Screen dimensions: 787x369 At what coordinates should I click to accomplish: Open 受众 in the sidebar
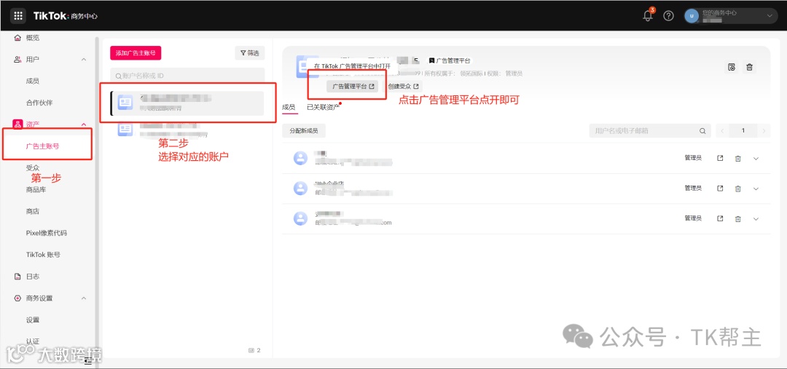[33, 167]
